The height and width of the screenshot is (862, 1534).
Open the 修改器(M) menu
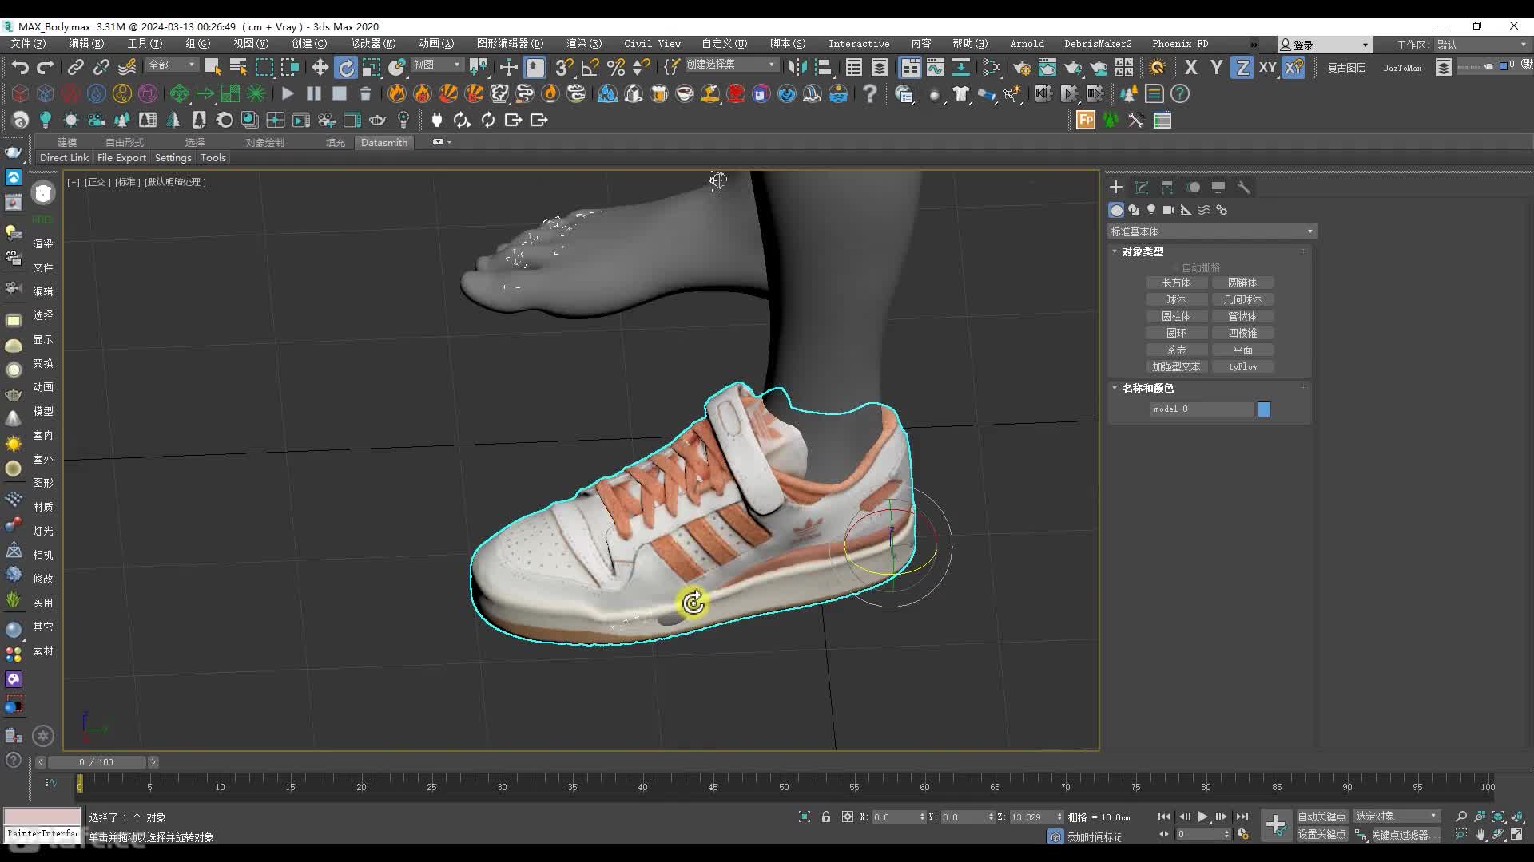click(x=372, y=44)
